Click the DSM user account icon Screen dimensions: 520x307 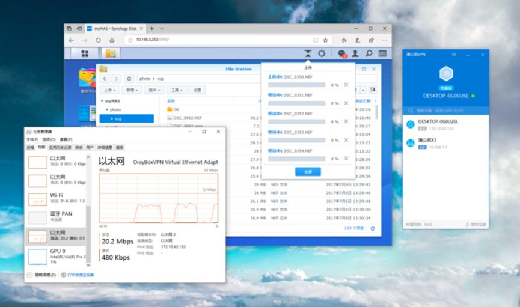coord(355,53)
